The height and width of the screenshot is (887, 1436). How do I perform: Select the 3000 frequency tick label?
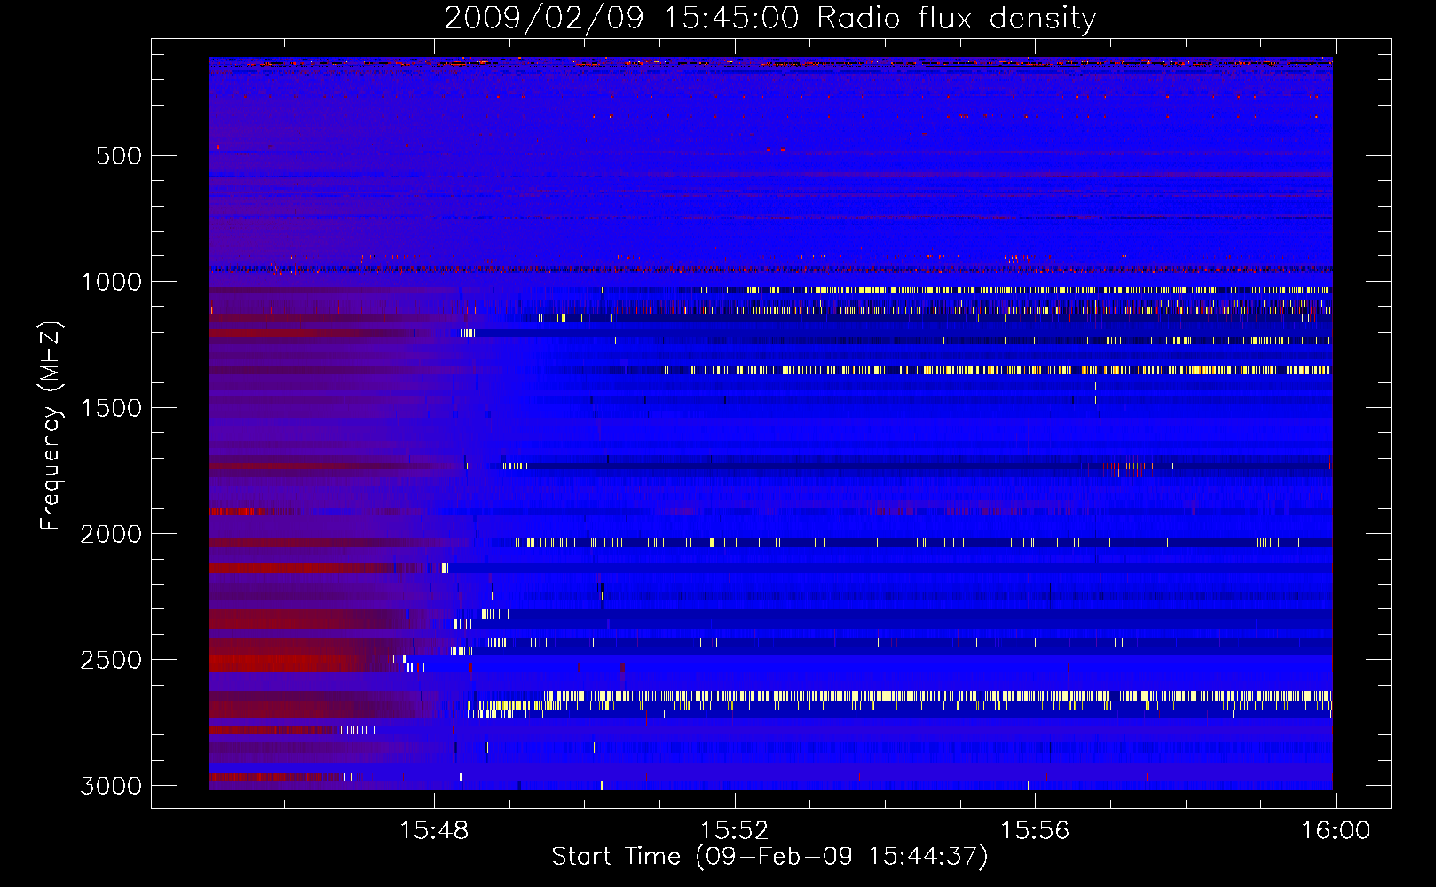click(111, 786)
